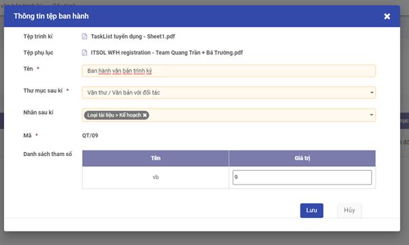Expand the Nhãn sau kí dropdown arrow

372,115
